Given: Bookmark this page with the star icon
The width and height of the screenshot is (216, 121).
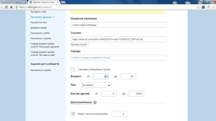Looking at the screenshot, I should 198,7.
